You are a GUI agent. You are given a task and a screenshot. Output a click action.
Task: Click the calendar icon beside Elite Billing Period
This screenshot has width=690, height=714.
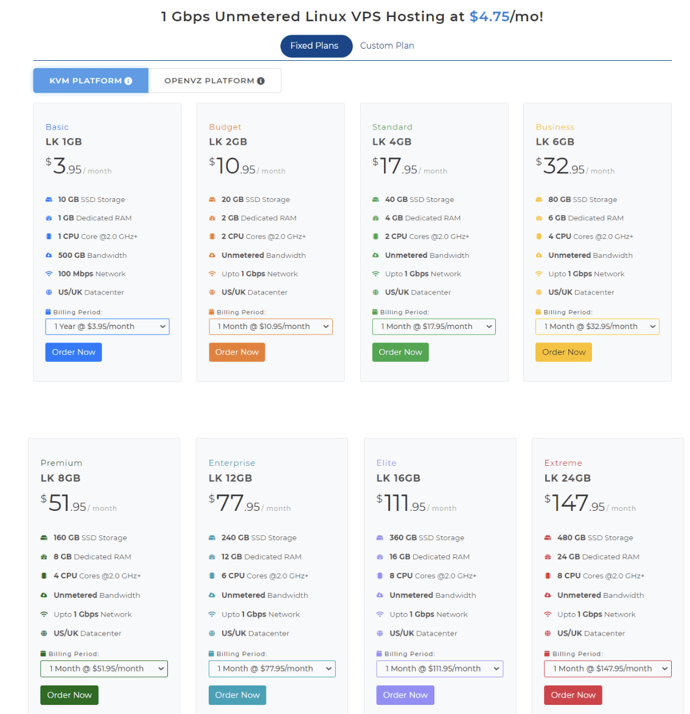(x=379, y=654)
